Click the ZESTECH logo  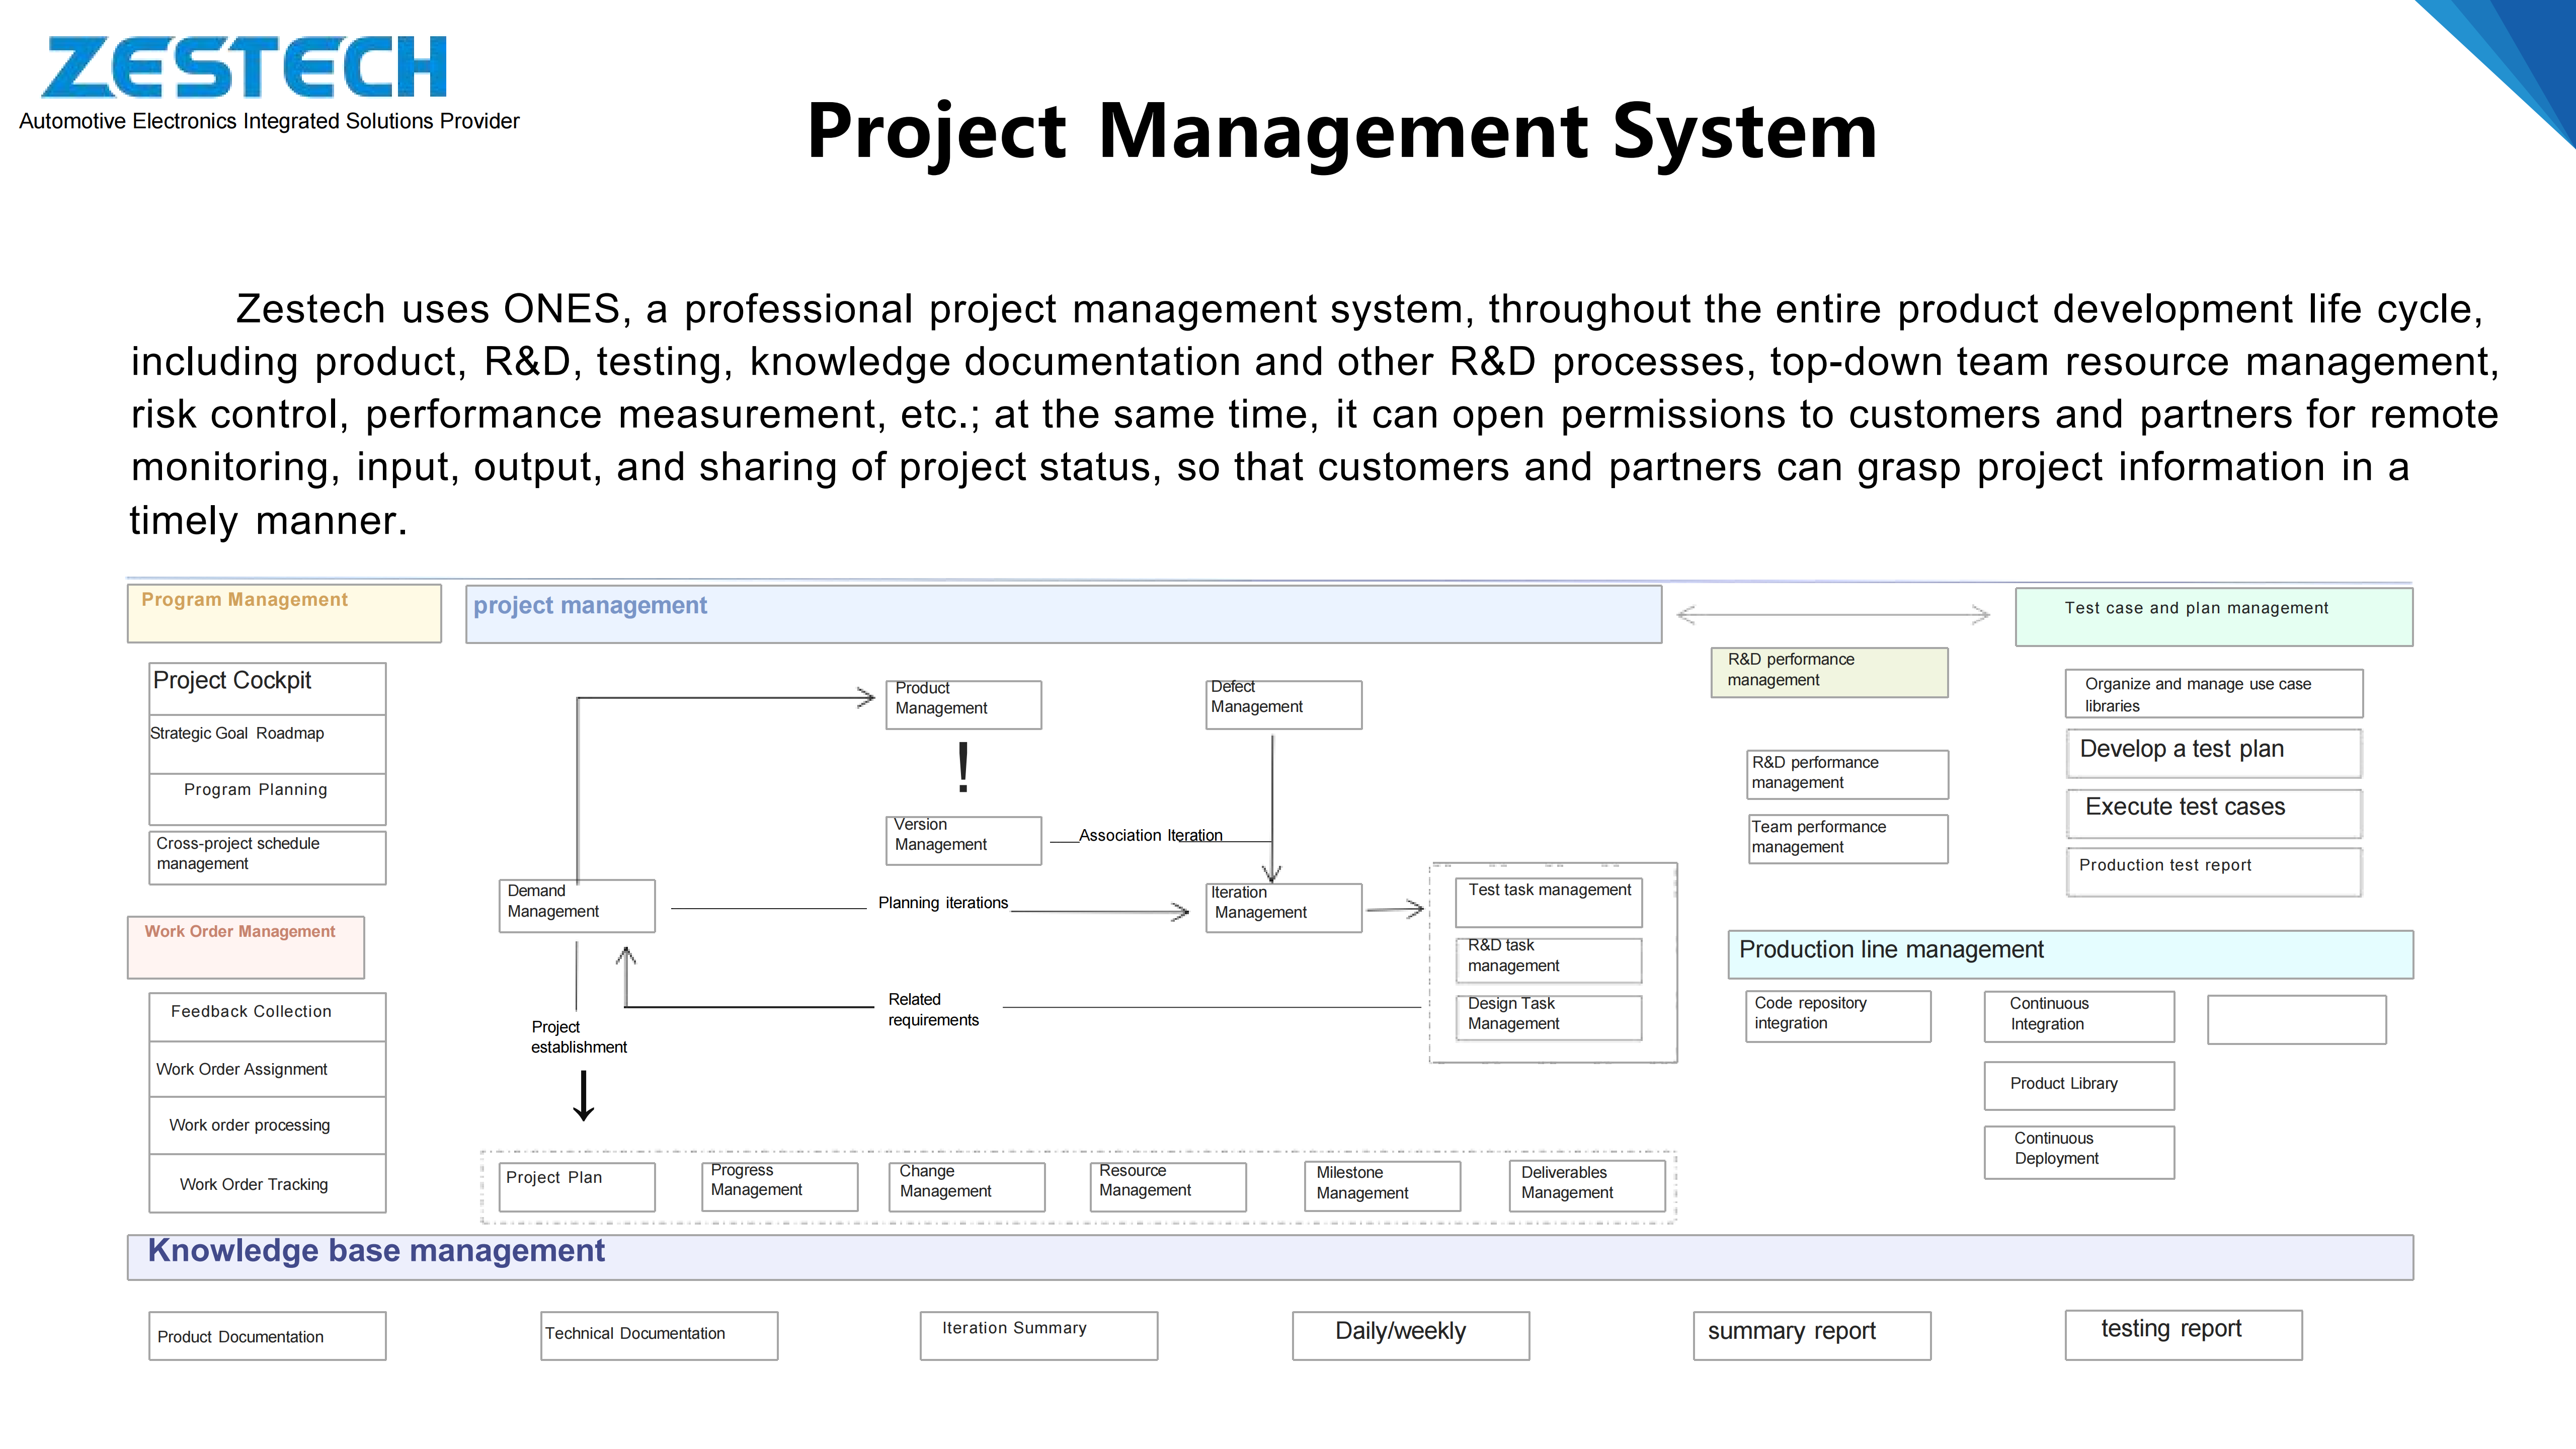pos(244,68)
